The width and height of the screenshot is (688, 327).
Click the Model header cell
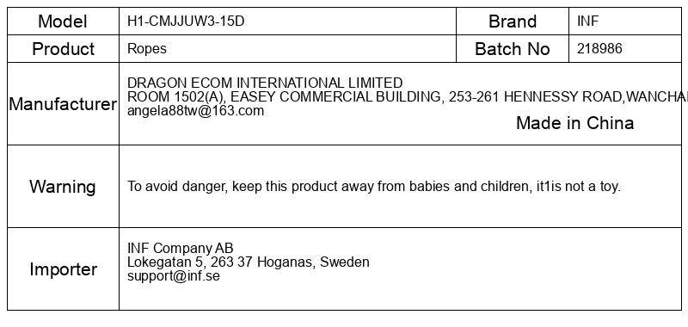[63, 21]
